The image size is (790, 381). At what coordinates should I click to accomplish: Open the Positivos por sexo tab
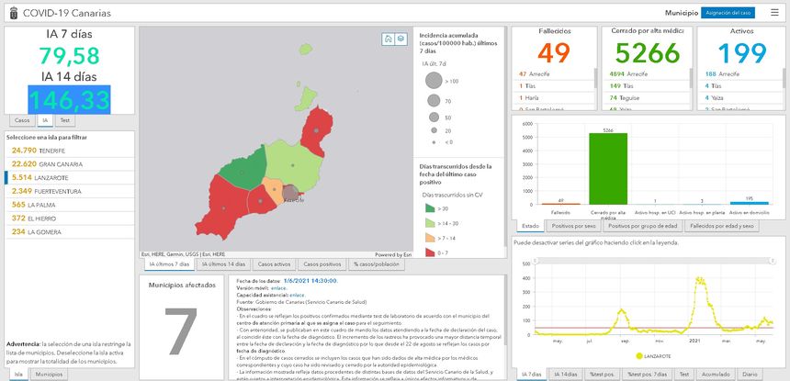pyautogui.click(x=573, y=226)
